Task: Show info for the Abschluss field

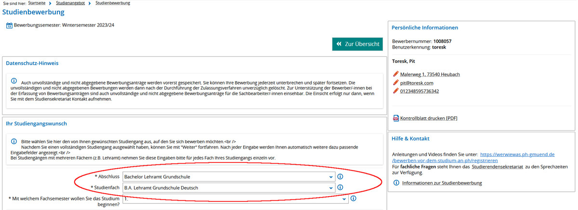Action: (340, 177)
